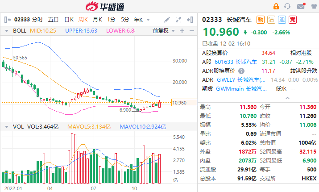Click the 10.960 price axis marker

[184, 103]
